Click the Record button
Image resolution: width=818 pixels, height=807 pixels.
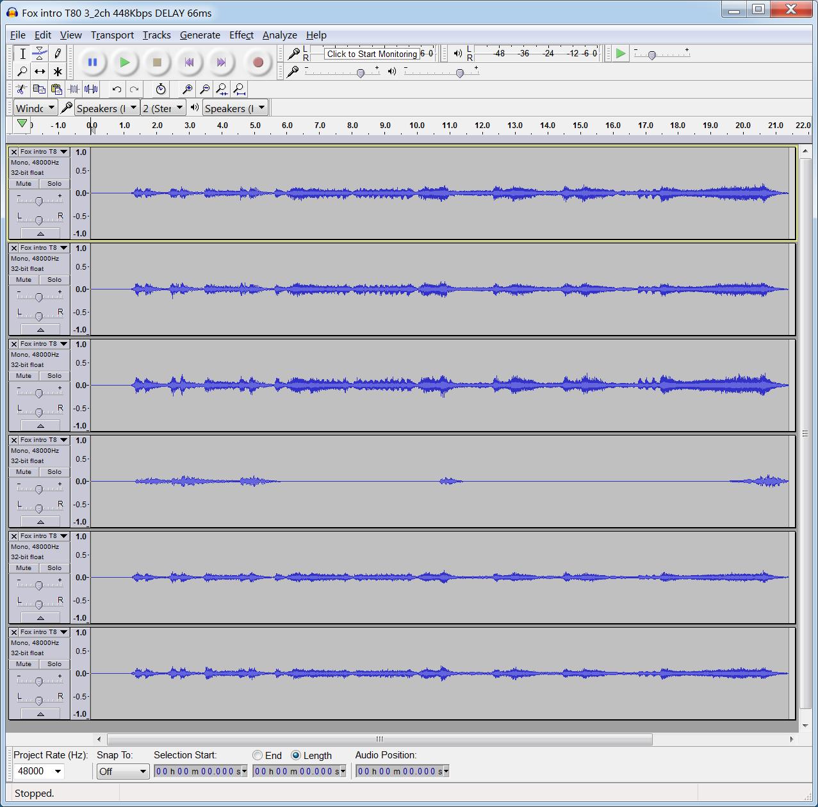click(258, 62)
